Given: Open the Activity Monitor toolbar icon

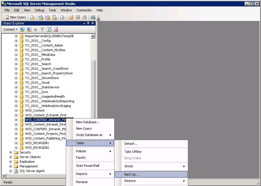Looking at the screenshot, I should coord(93,17).
